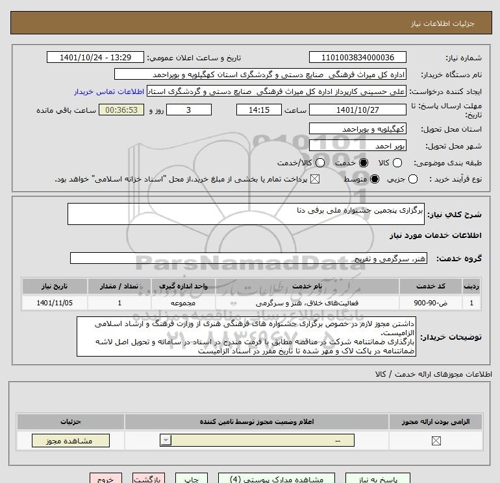Click the واحد اندازه گیری column header

point(183,286)
